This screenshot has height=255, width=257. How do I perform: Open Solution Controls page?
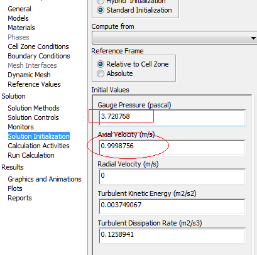[33, 117]
